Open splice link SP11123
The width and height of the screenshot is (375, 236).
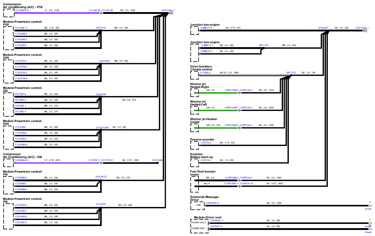pyautogui.click(x=291, y=73)
